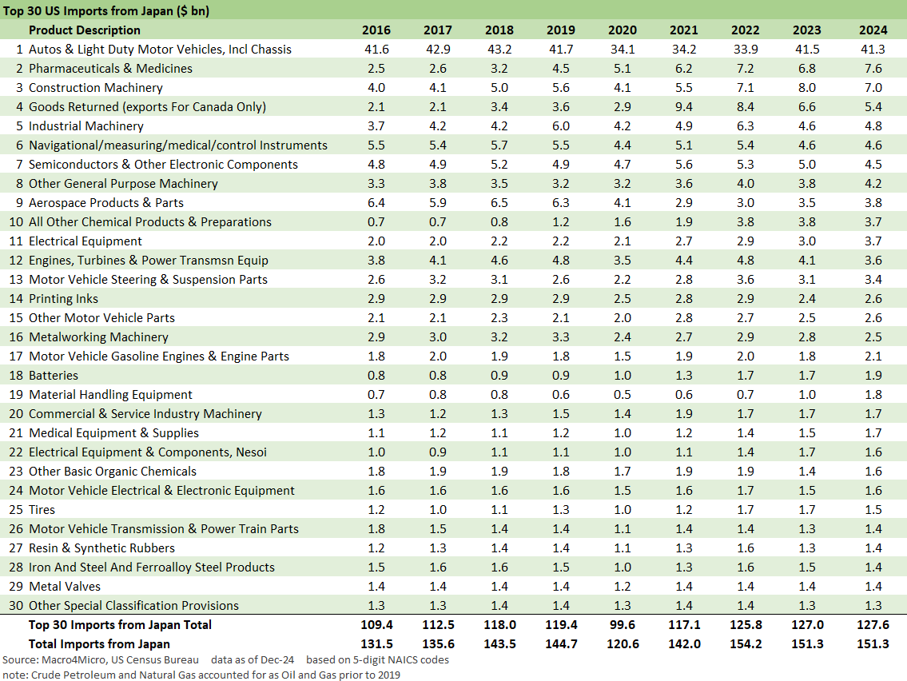Click 'Iron And Steel And Ferroalloy Steel Products' label

[x=152, y=567]
